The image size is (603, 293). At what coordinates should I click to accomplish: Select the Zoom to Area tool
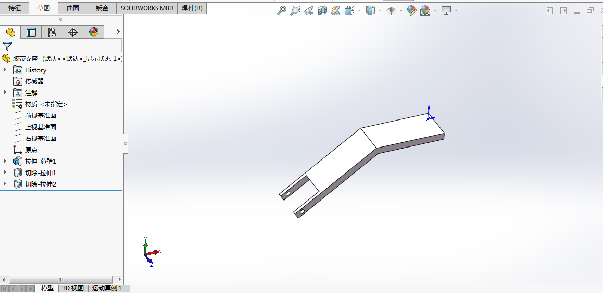click(295, 11)
